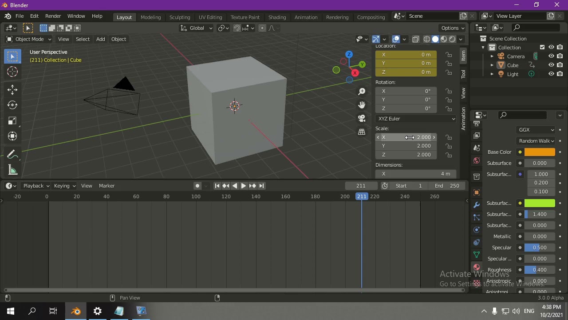Select the Rotate tool
This screenshot has height=320, width=568.
click(x=12, y=105)
